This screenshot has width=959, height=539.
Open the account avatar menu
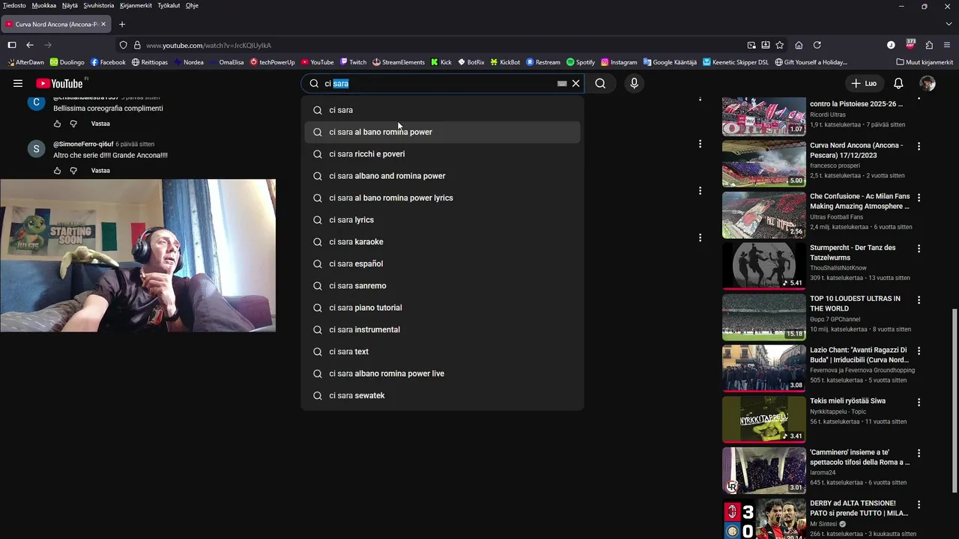[x=928, y=84]
